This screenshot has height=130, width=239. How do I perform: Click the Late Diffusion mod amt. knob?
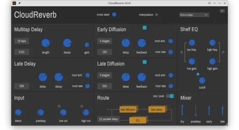(x=171, y=75)
